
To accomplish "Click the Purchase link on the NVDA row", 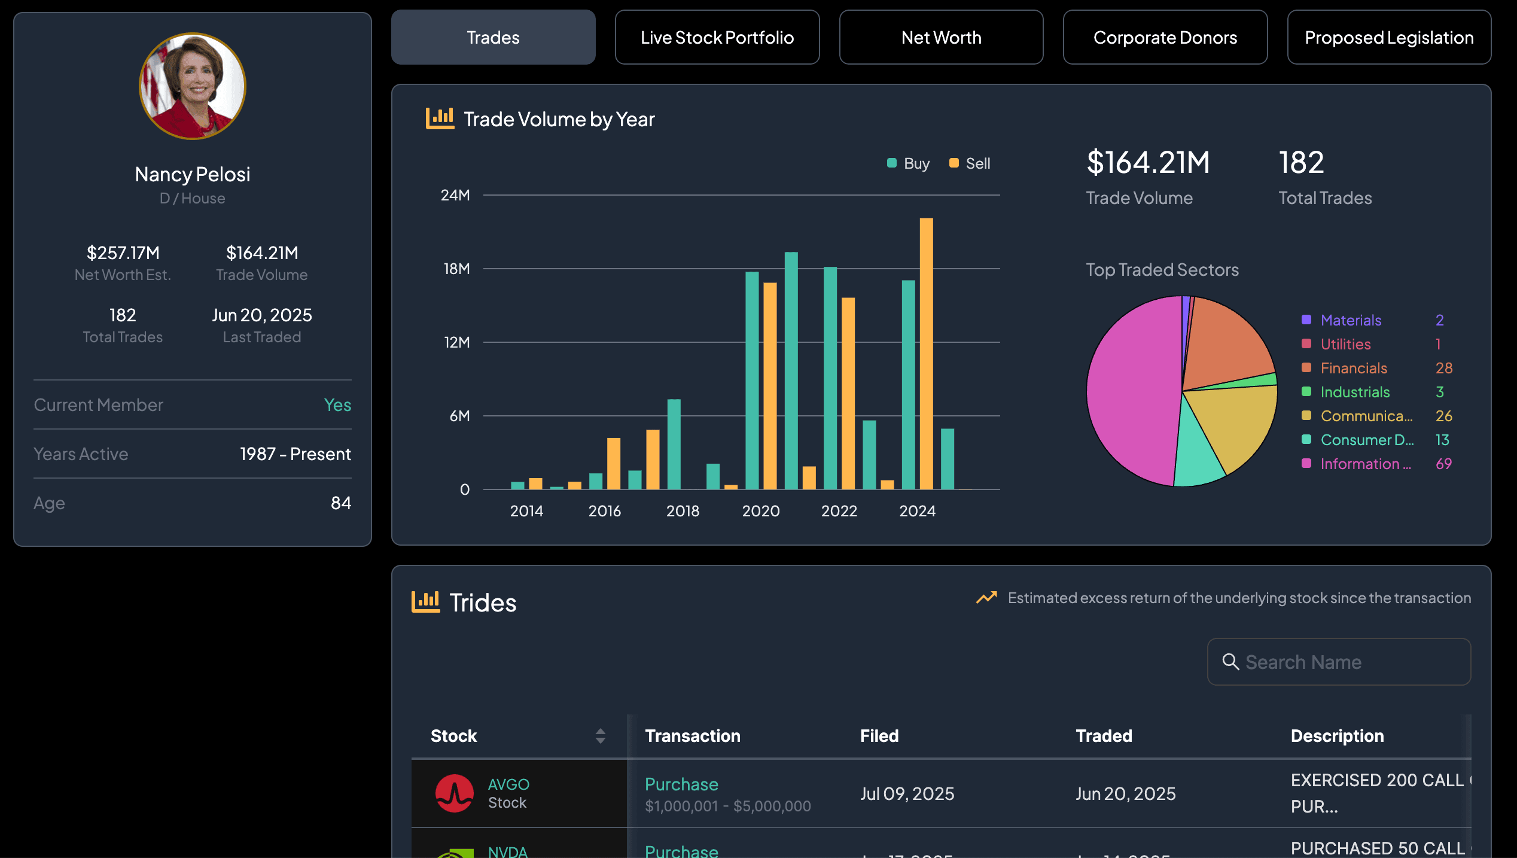I will (x=681, y=850).
